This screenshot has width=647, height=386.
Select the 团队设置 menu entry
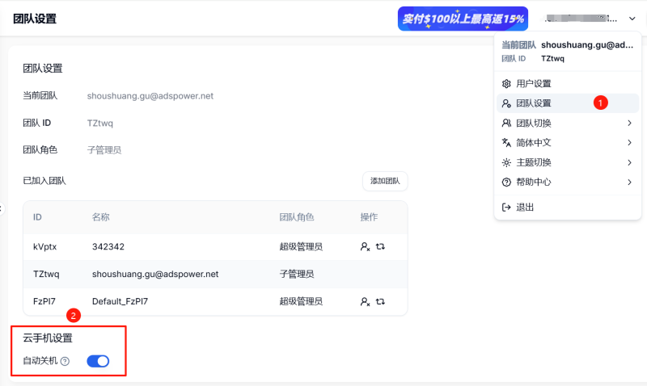tap(568, 103)
